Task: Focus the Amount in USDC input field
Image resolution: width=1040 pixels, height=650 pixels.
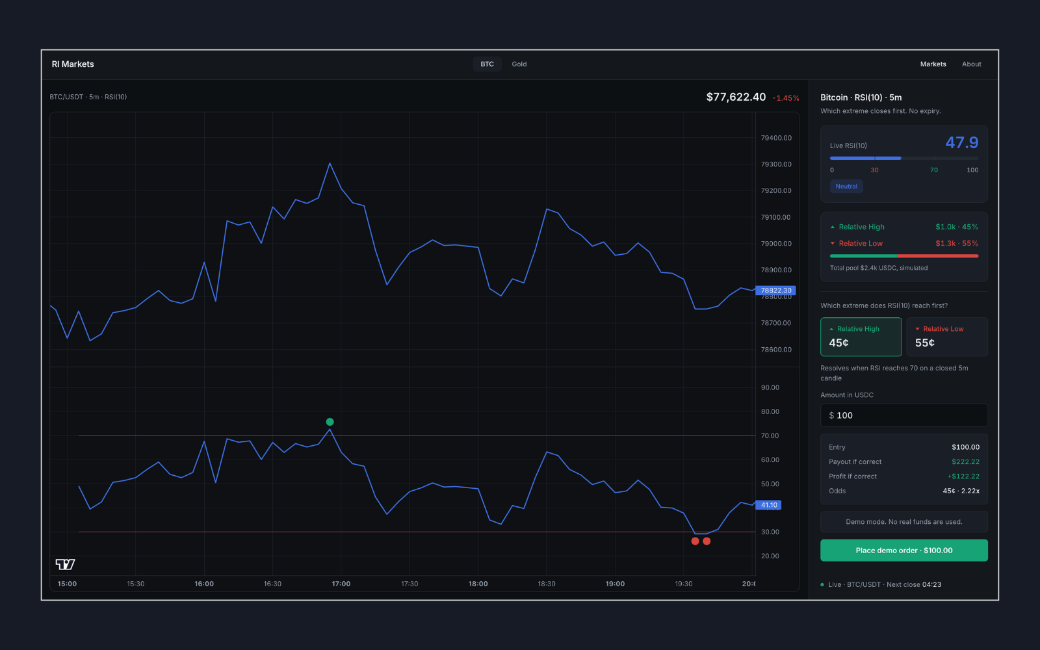Action: pyautogui.click(x=903, y=415)
